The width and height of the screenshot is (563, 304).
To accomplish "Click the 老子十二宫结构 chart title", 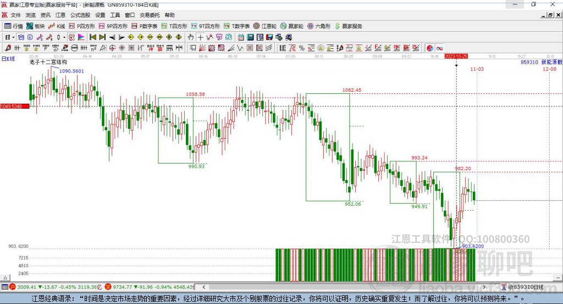I will 48,62.
